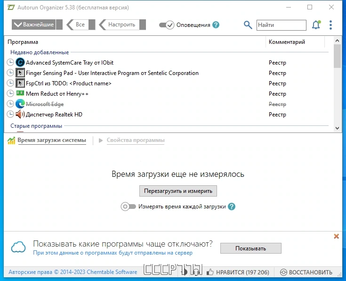Click the thumbs-up НРАВИТСЯ icon

pyautogui.click(x=210, y=272)
